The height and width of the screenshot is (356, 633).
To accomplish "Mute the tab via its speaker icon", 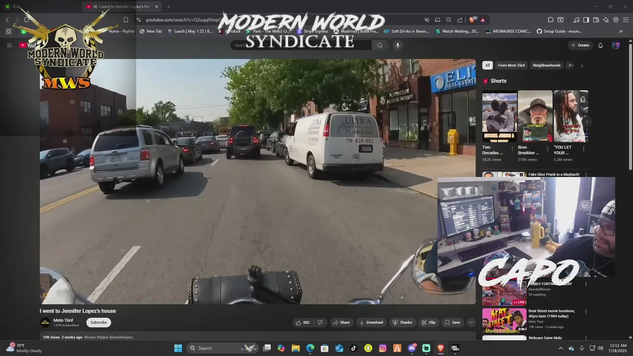I will pyautogui.click(x=94, y=6).
